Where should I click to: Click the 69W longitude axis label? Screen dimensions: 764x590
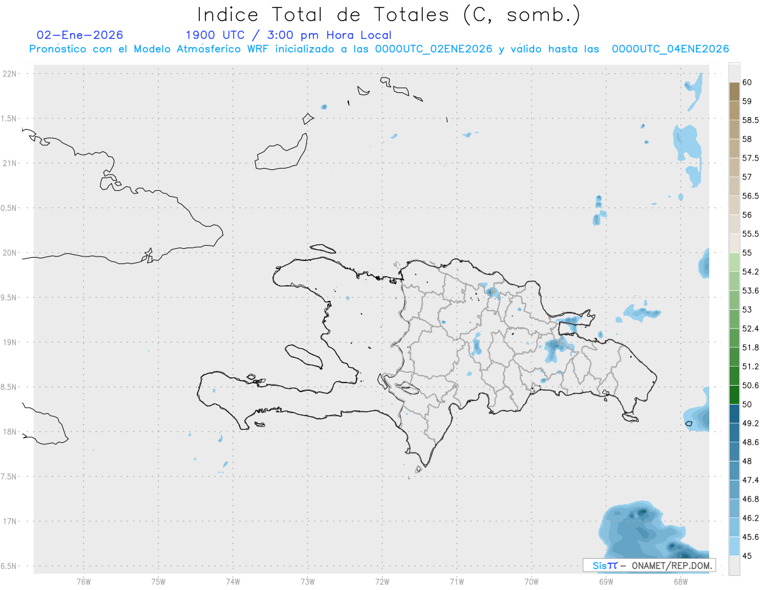tap(606, 582)
